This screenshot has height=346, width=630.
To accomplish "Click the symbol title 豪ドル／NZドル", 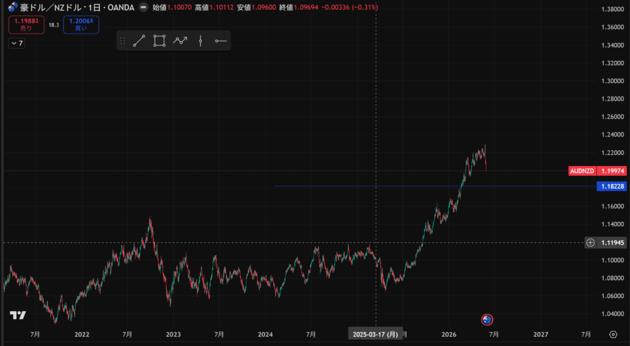I will click(52, 7).
